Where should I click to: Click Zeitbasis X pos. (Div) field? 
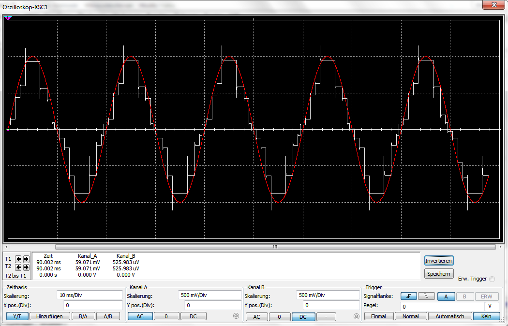point(93,305)
